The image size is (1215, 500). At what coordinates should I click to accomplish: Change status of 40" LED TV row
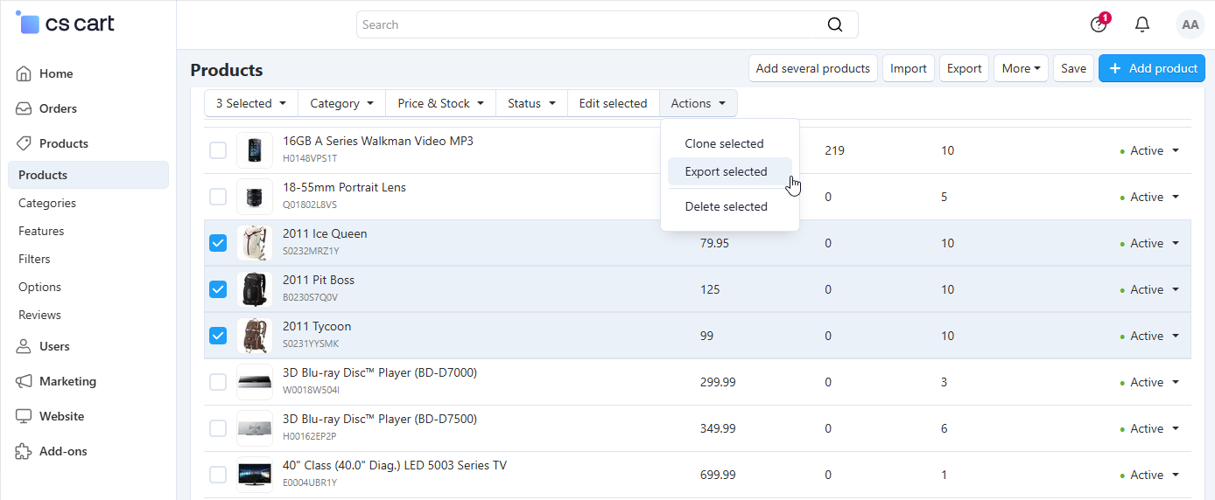[x=1149, y=475]
